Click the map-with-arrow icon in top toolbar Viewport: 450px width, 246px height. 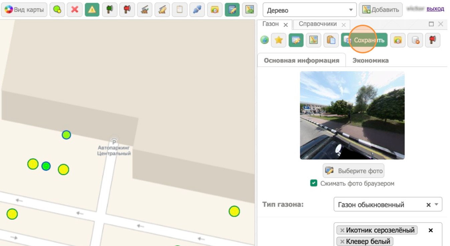[250, 10]
